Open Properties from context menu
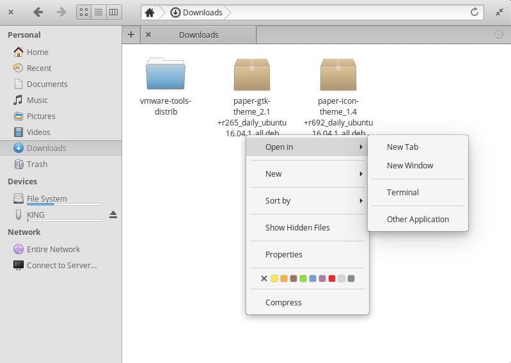This screenshot has width=511, height=363. [x=308, y=254]
